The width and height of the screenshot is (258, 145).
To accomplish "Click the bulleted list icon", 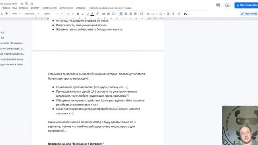I will (161, 14).
